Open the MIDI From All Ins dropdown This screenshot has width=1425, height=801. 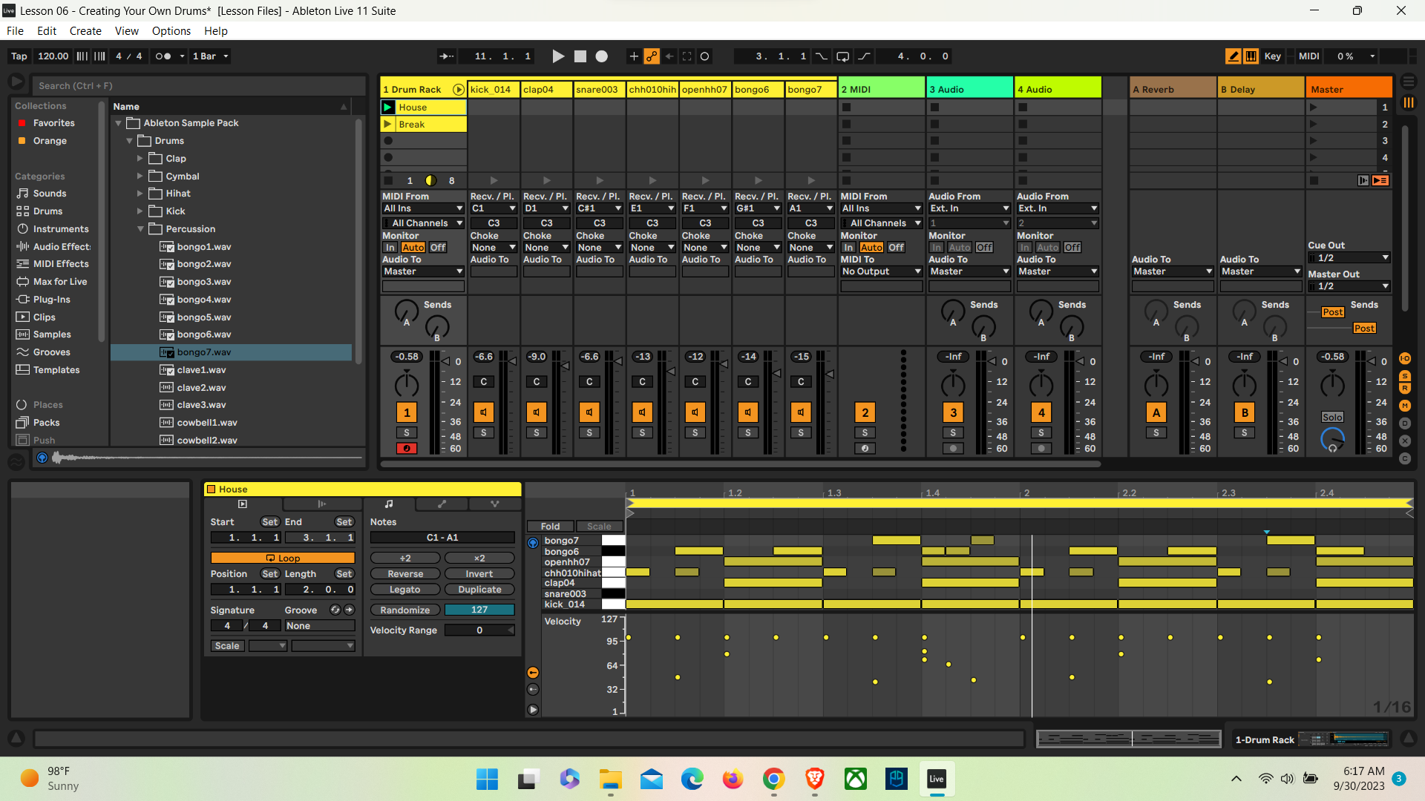[423, 208]
